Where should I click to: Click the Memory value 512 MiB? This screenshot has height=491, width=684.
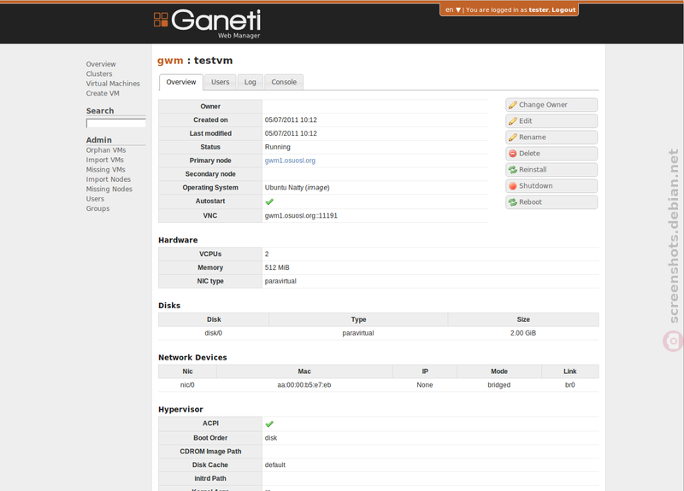tap(277, 267)
